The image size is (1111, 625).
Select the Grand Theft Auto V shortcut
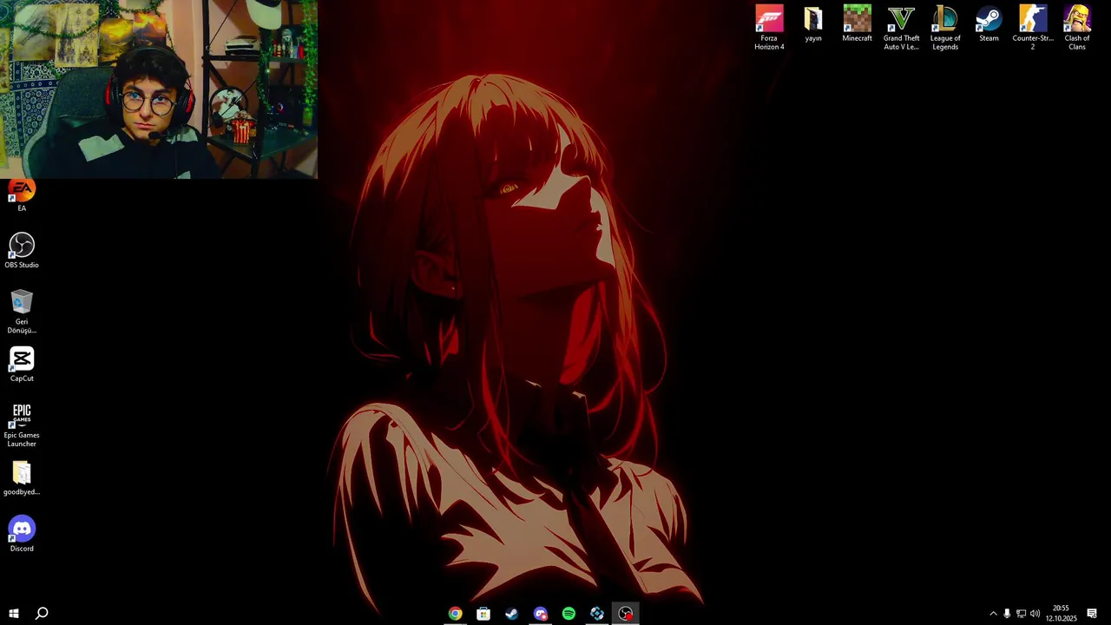tap(901, 28)
